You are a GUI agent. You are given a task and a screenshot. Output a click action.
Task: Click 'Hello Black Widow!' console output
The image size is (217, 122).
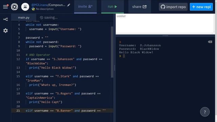point(136,52)
